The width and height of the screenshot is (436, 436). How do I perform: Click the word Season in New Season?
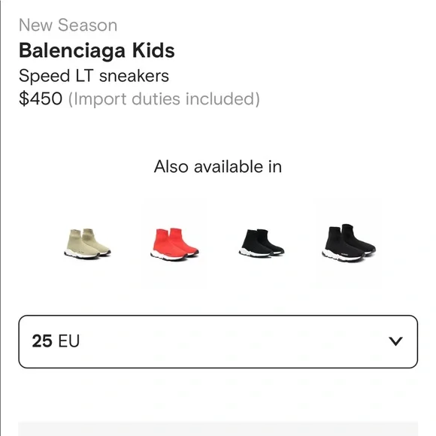pos(88,25)
